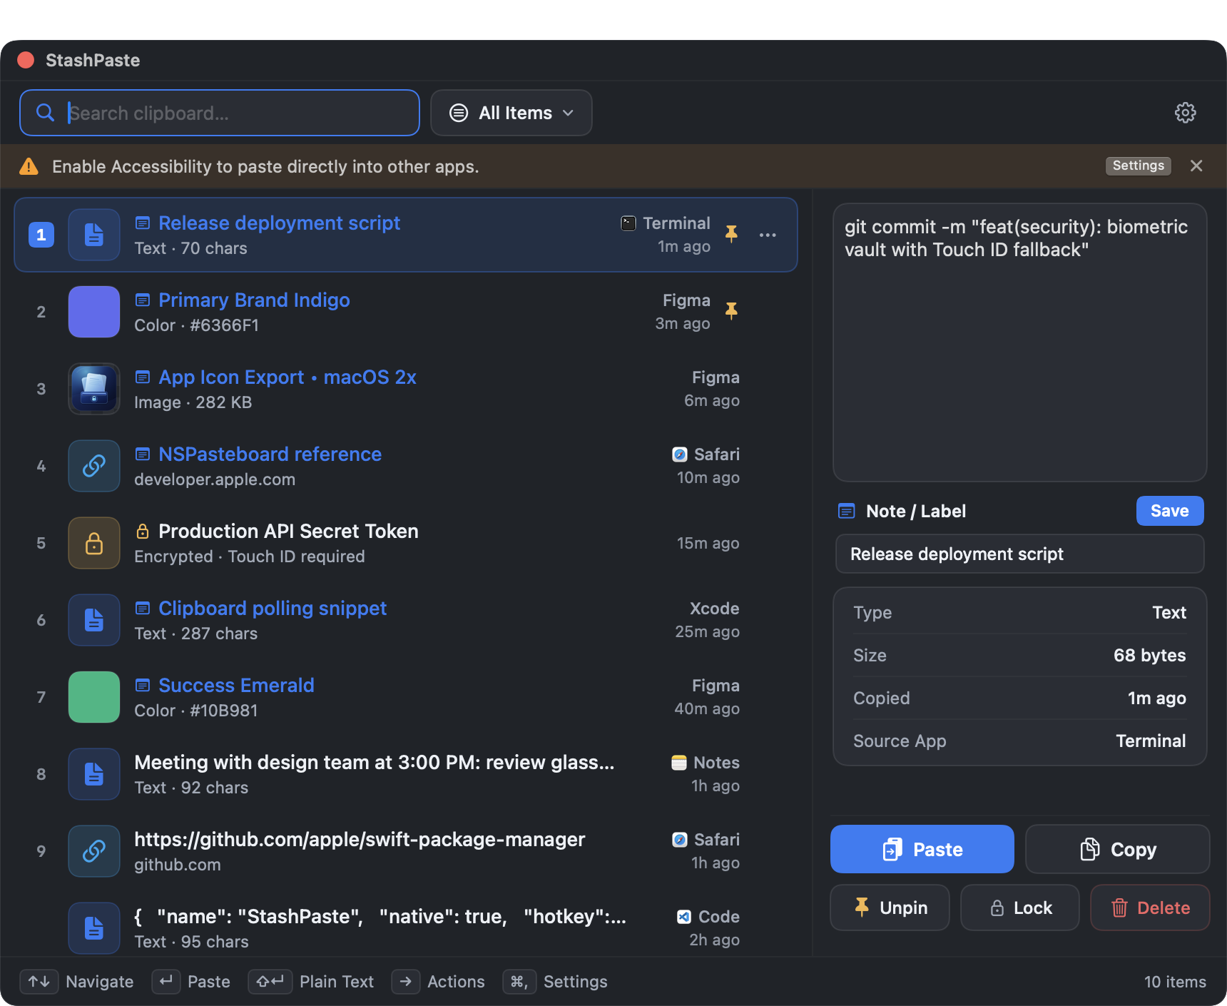The width and height of the screenshot is (1227, 1006).
Task: Copy the selected clipboard item
Action: click(x=1117, y=849)
